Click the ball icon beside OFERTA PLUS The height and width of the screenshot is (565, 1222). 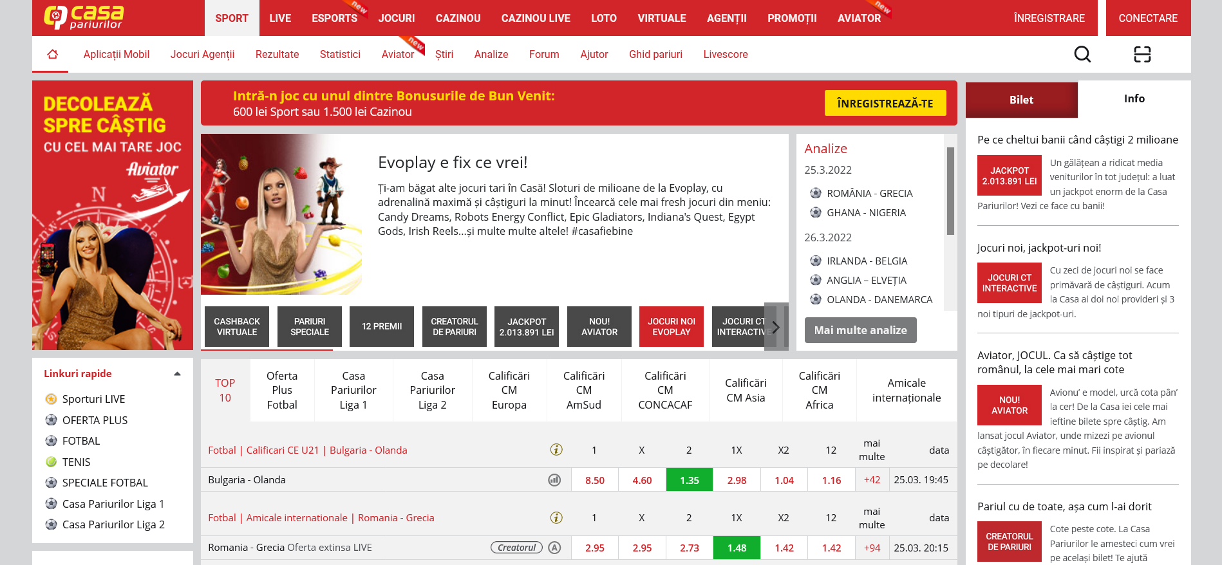click(x=52, y=420)
